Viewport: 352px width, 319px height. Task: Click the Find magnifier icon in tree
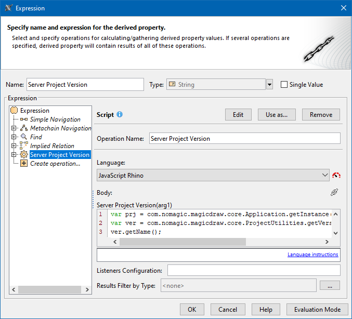tap(24, 137)
